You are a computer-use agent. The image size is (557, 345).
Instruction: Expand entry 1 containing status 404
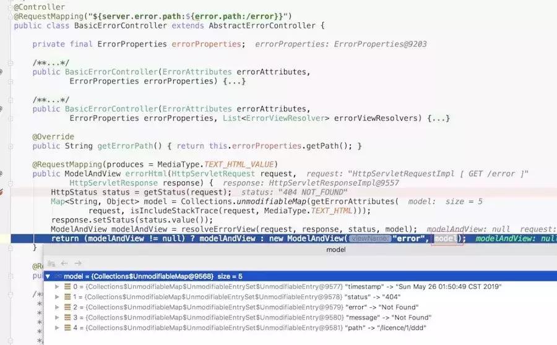click(x=57, y=297)
